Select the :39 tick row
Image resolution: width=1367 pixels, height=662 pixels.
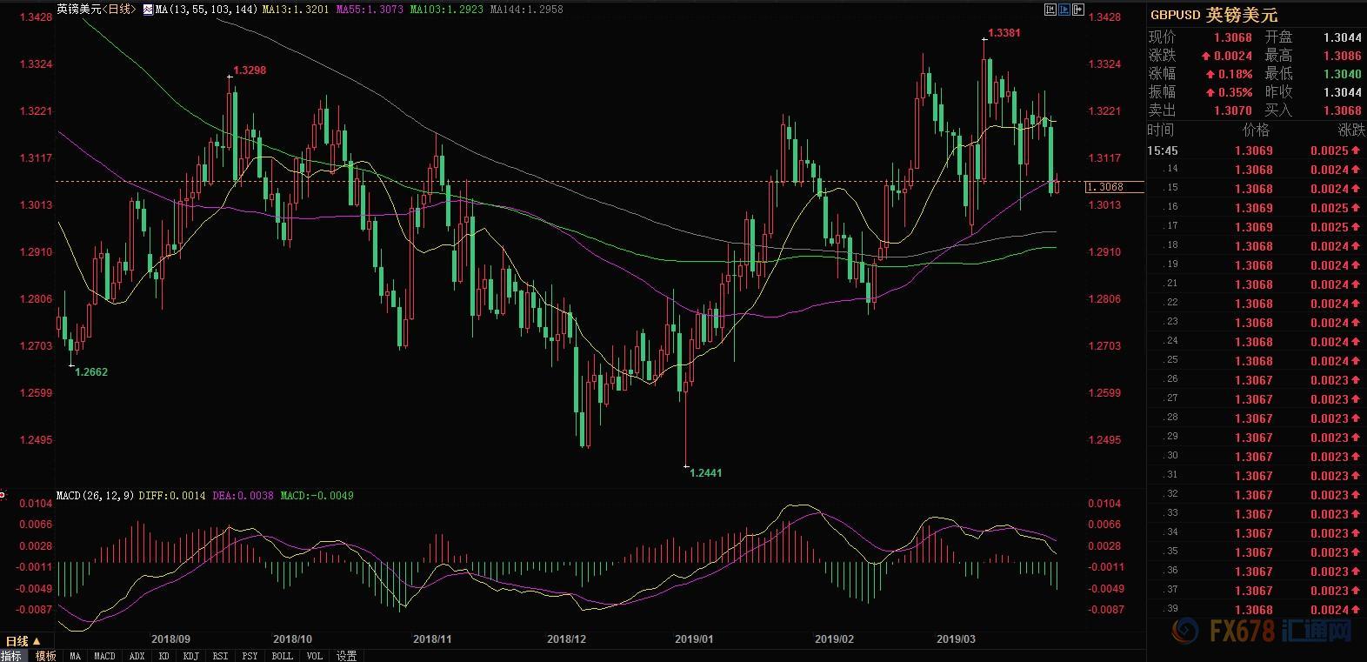click(1257, 610)
